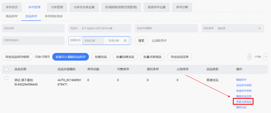Switch to 仓库管理 tab
The image size is (271, 113).
point(57,7)
